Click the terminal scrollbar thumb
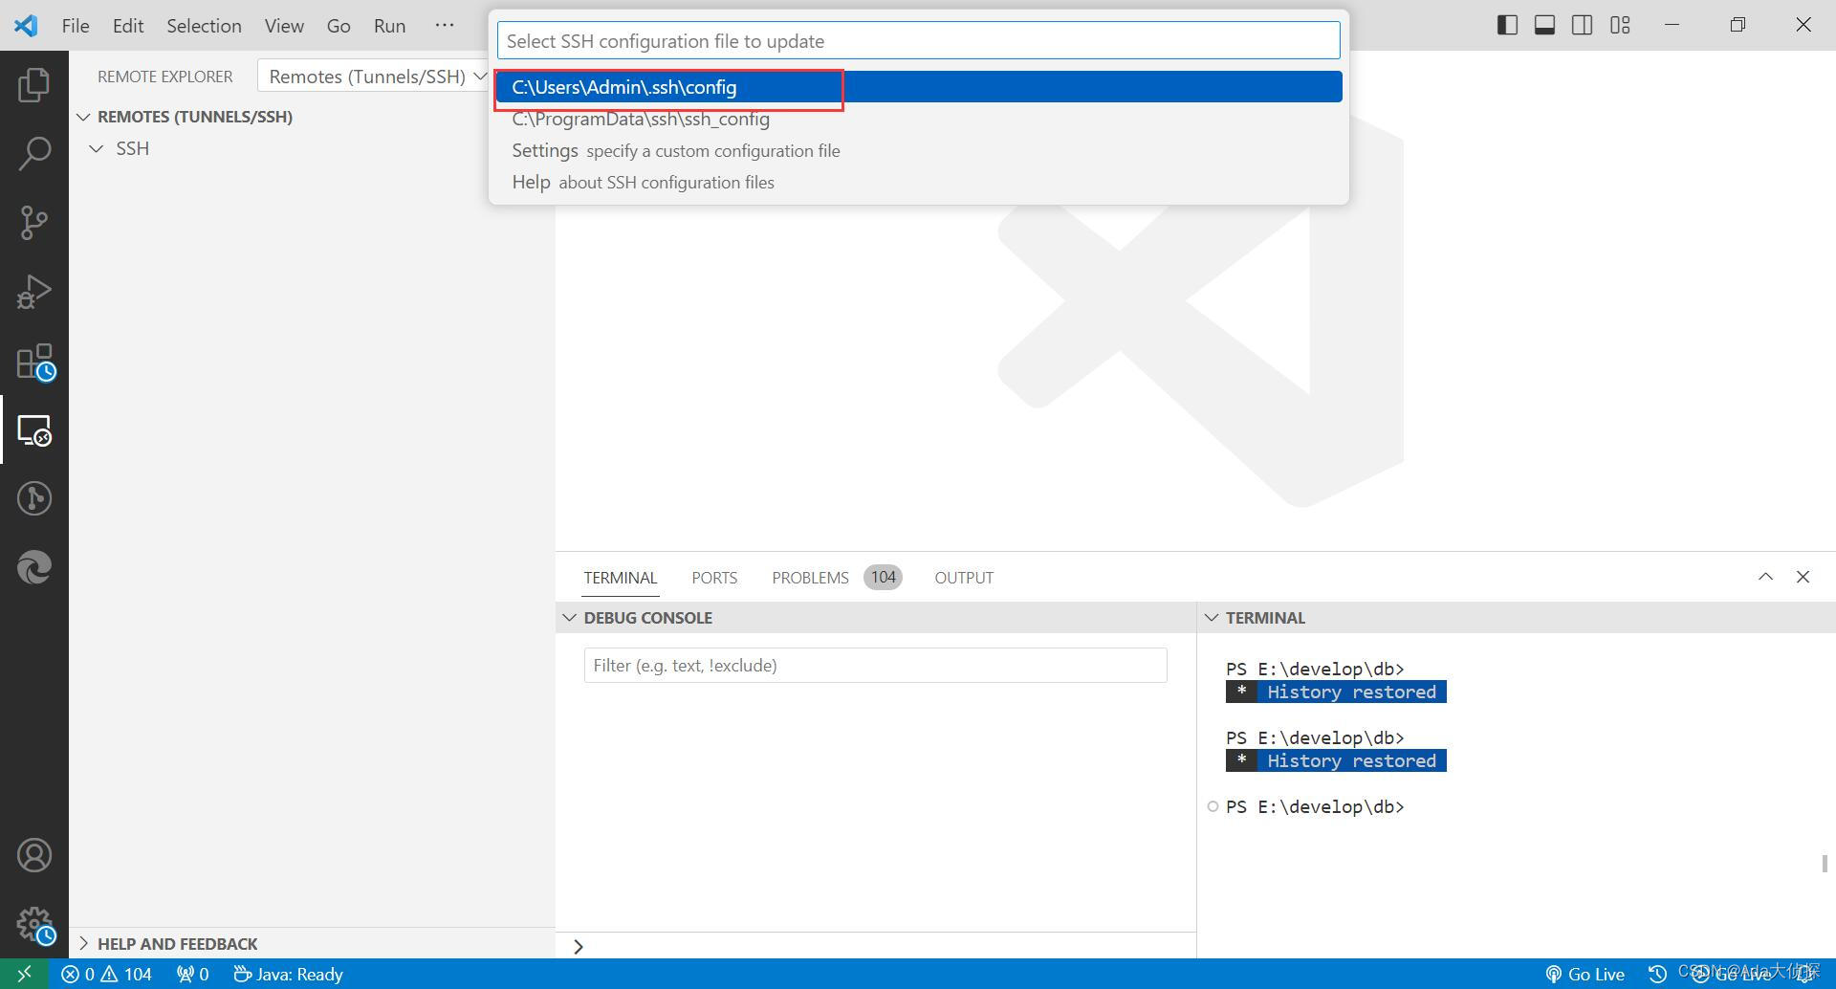 coord(1825,863)
